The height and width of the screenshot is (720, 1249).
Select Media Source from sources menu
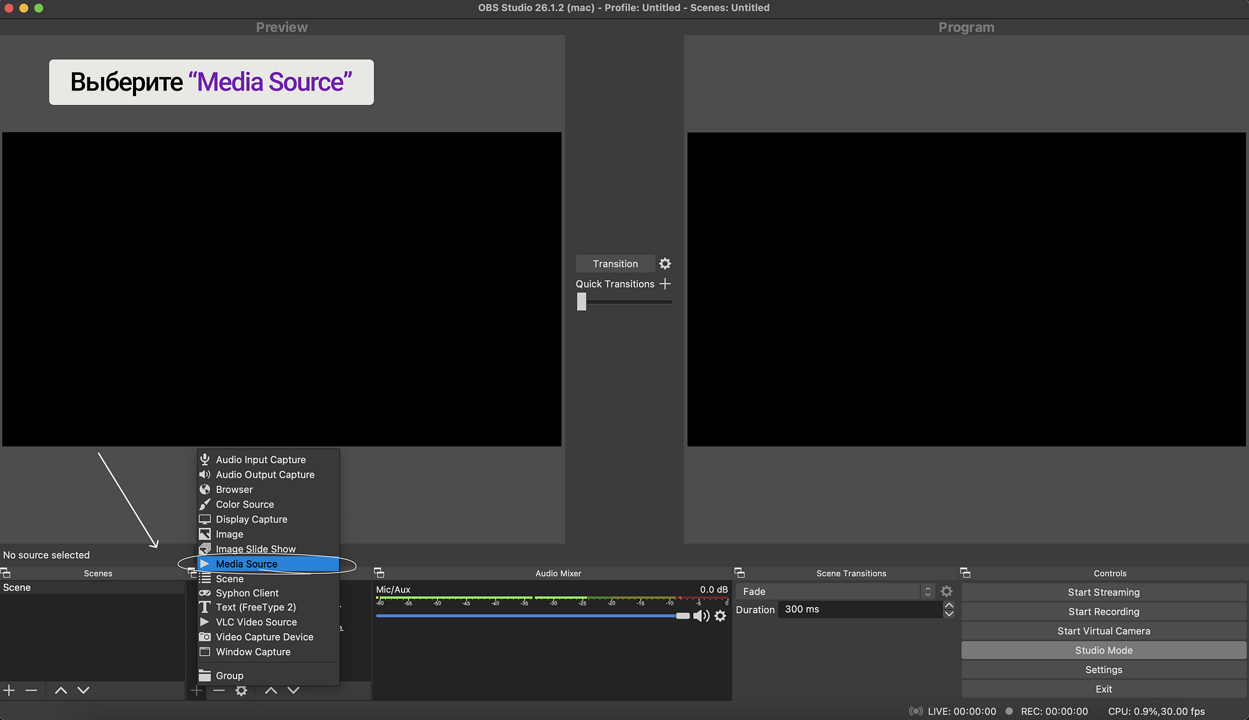(246, 563)
